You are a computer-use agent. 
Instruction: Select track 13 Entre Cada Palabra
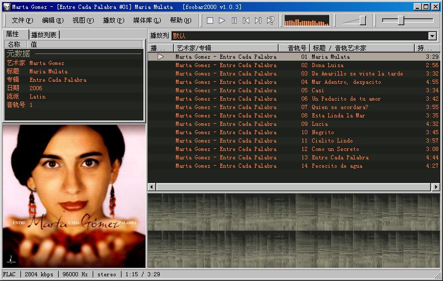click(294, 157)
